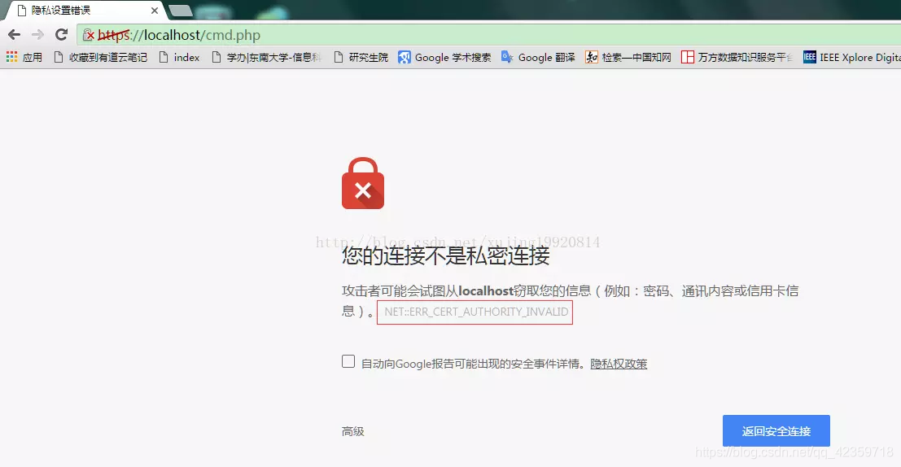Select the 隐私设置错误 tab
This screenshot has height=467, width=901.
[85, 11]
